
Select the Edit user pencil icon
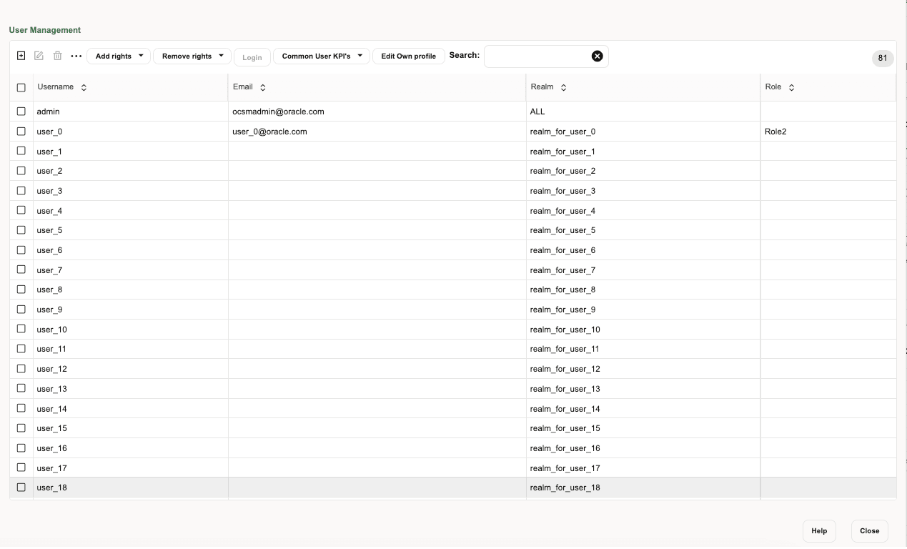(x=39, y=55)
